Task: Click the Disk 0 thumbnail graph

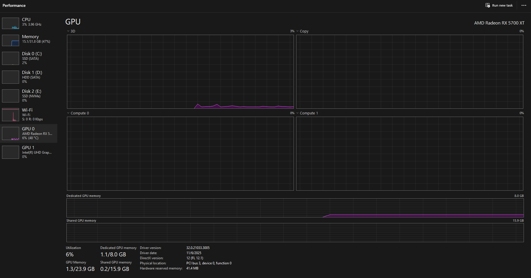Action: click(x=11, y=58)
